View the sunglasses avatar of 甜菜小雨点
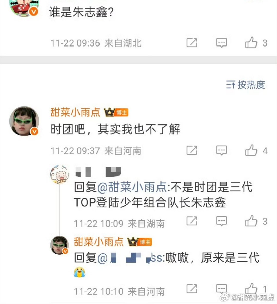Image resolution: width=277 pixels, height=304 pixels. [x=24, y=121]
